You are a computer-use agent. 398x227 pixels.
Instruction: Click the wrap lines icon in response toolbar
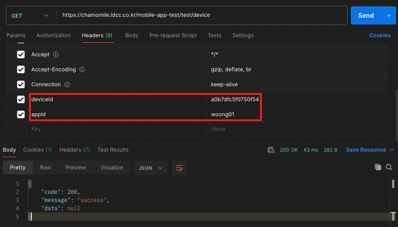tap(179, 168)
